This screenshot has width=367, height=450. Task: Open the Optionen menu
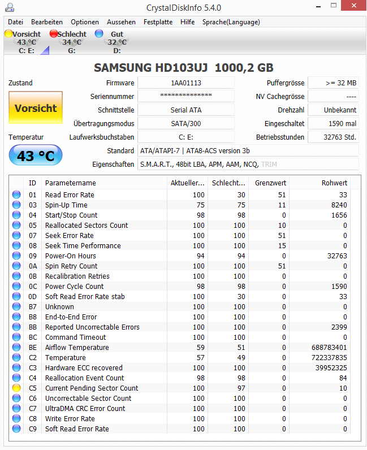coord(85,22)
